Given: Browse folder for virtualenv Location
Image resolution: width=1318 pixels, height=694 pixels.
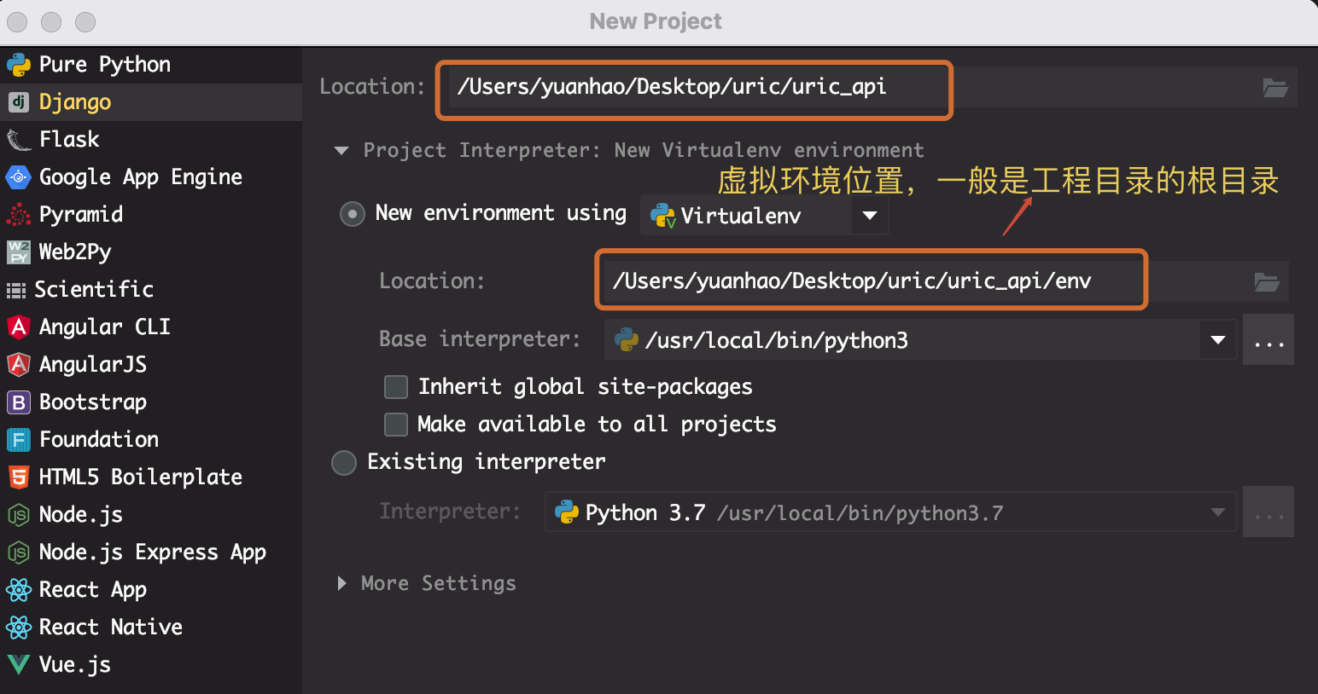Looking at the screenshot, I should tap(1267, 282).
